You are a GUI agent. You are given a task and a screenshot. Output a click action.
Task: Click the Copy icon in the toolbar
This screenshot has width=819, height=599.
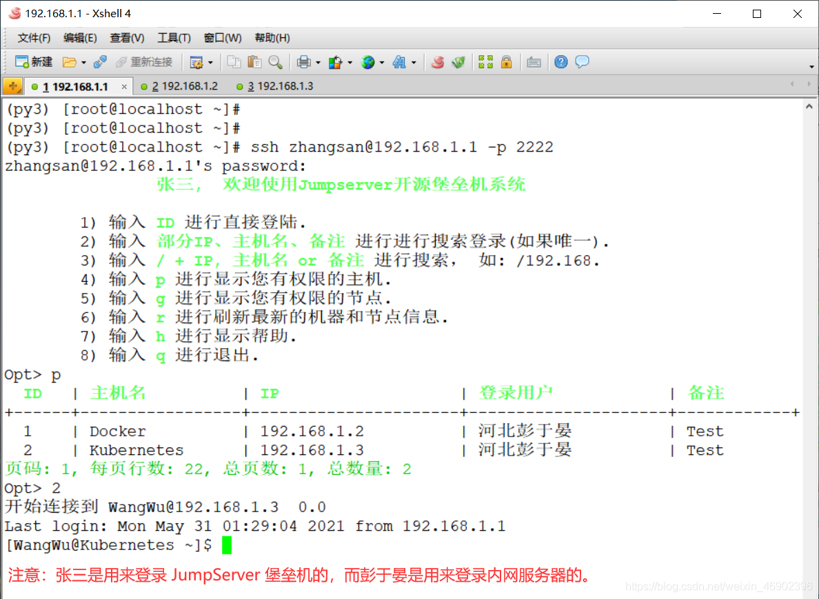[234, 62]
